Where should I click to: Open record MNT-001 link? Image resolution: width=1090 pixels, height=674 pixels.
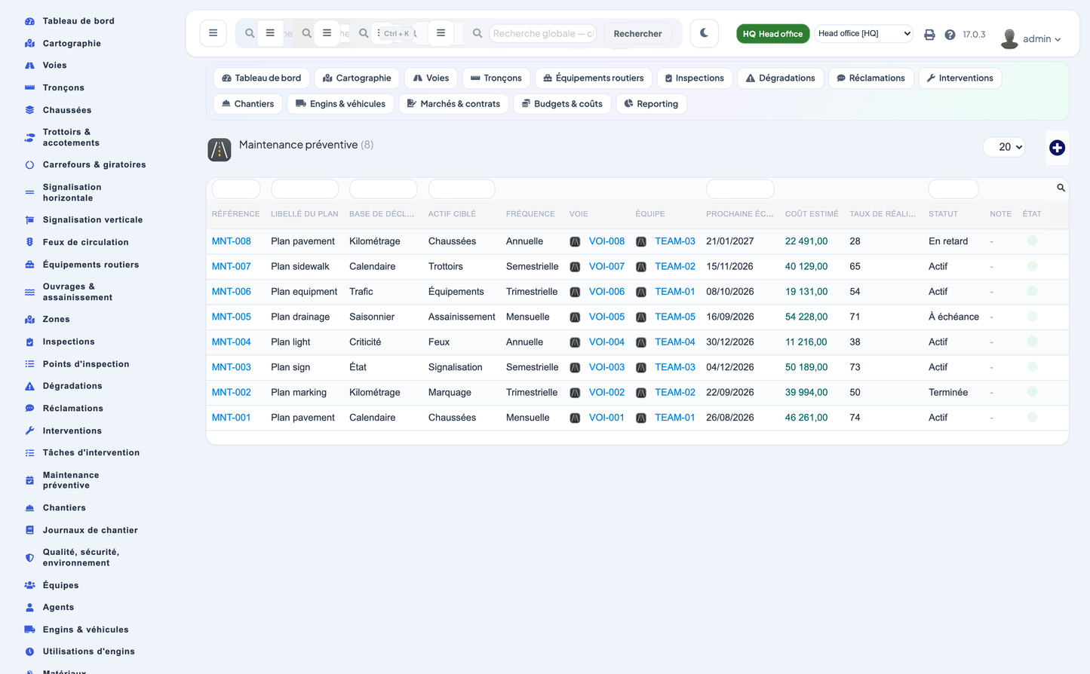tap(231, 417)
